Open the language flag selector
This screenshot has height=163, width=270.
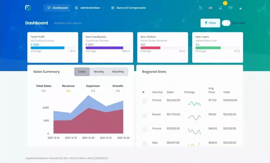[211, 8]
